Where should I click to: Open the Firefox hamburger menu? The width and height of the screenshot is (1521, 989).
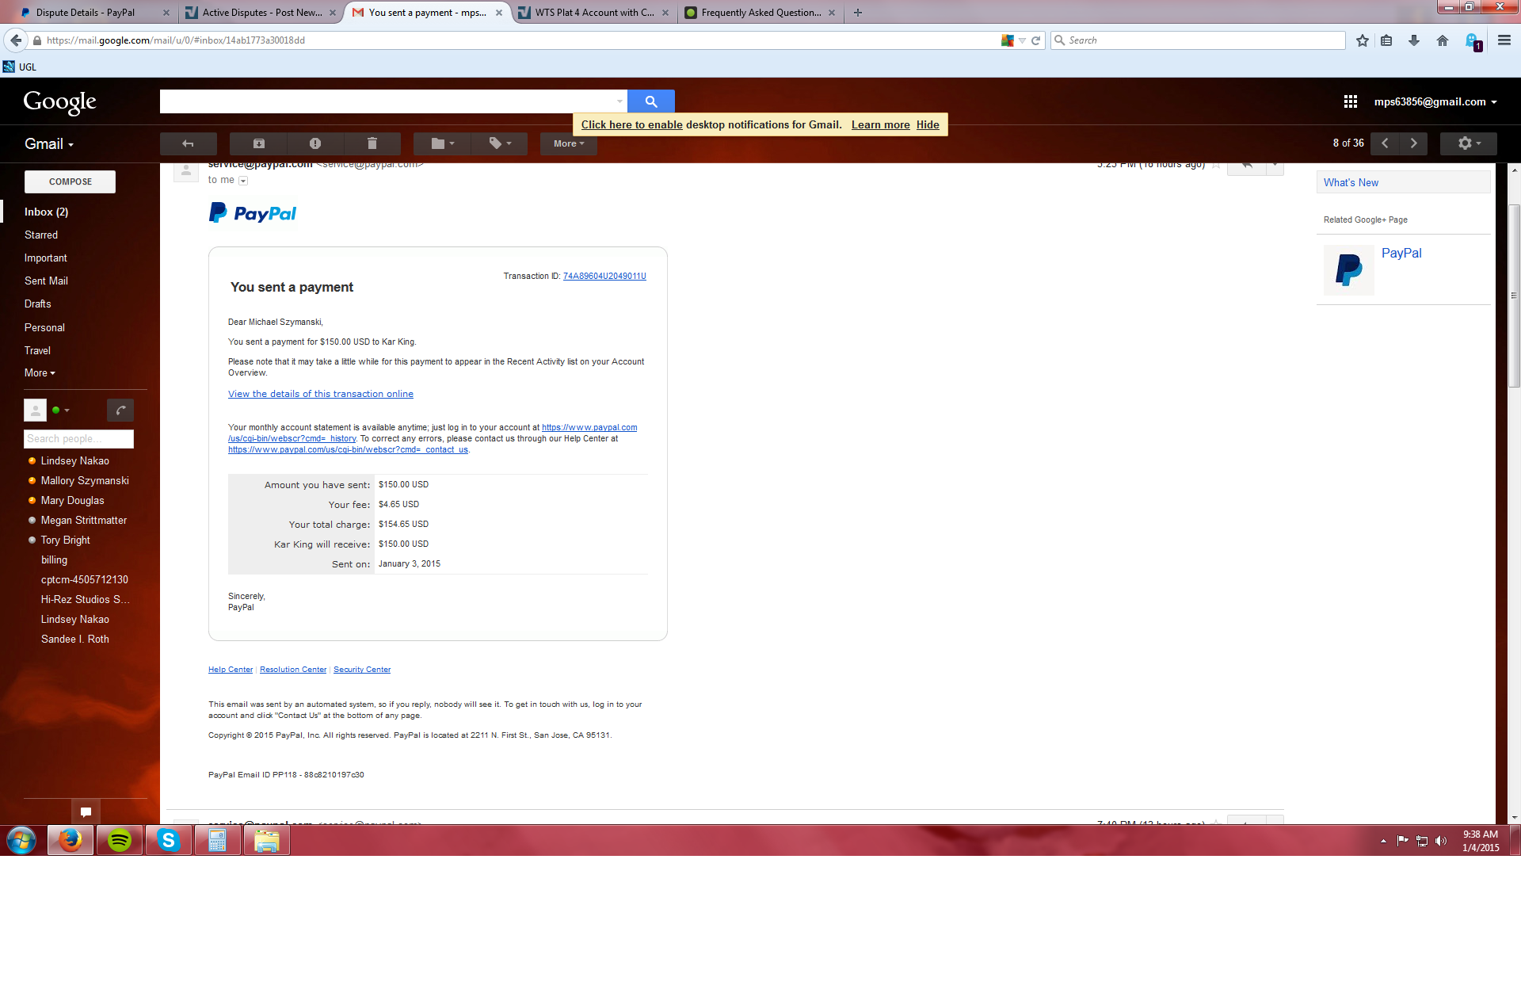click(1504, 40)
